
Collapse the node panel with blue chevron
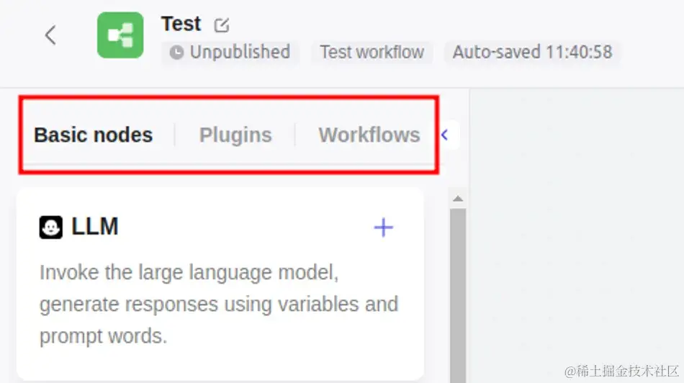[x=444, y=135]
